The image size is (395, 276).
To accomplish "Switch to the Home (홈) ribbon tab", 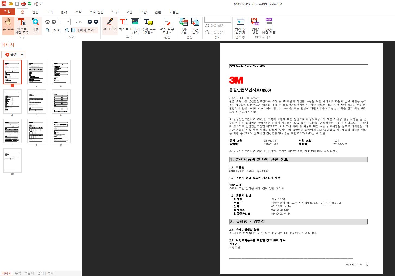I will 23,12.
